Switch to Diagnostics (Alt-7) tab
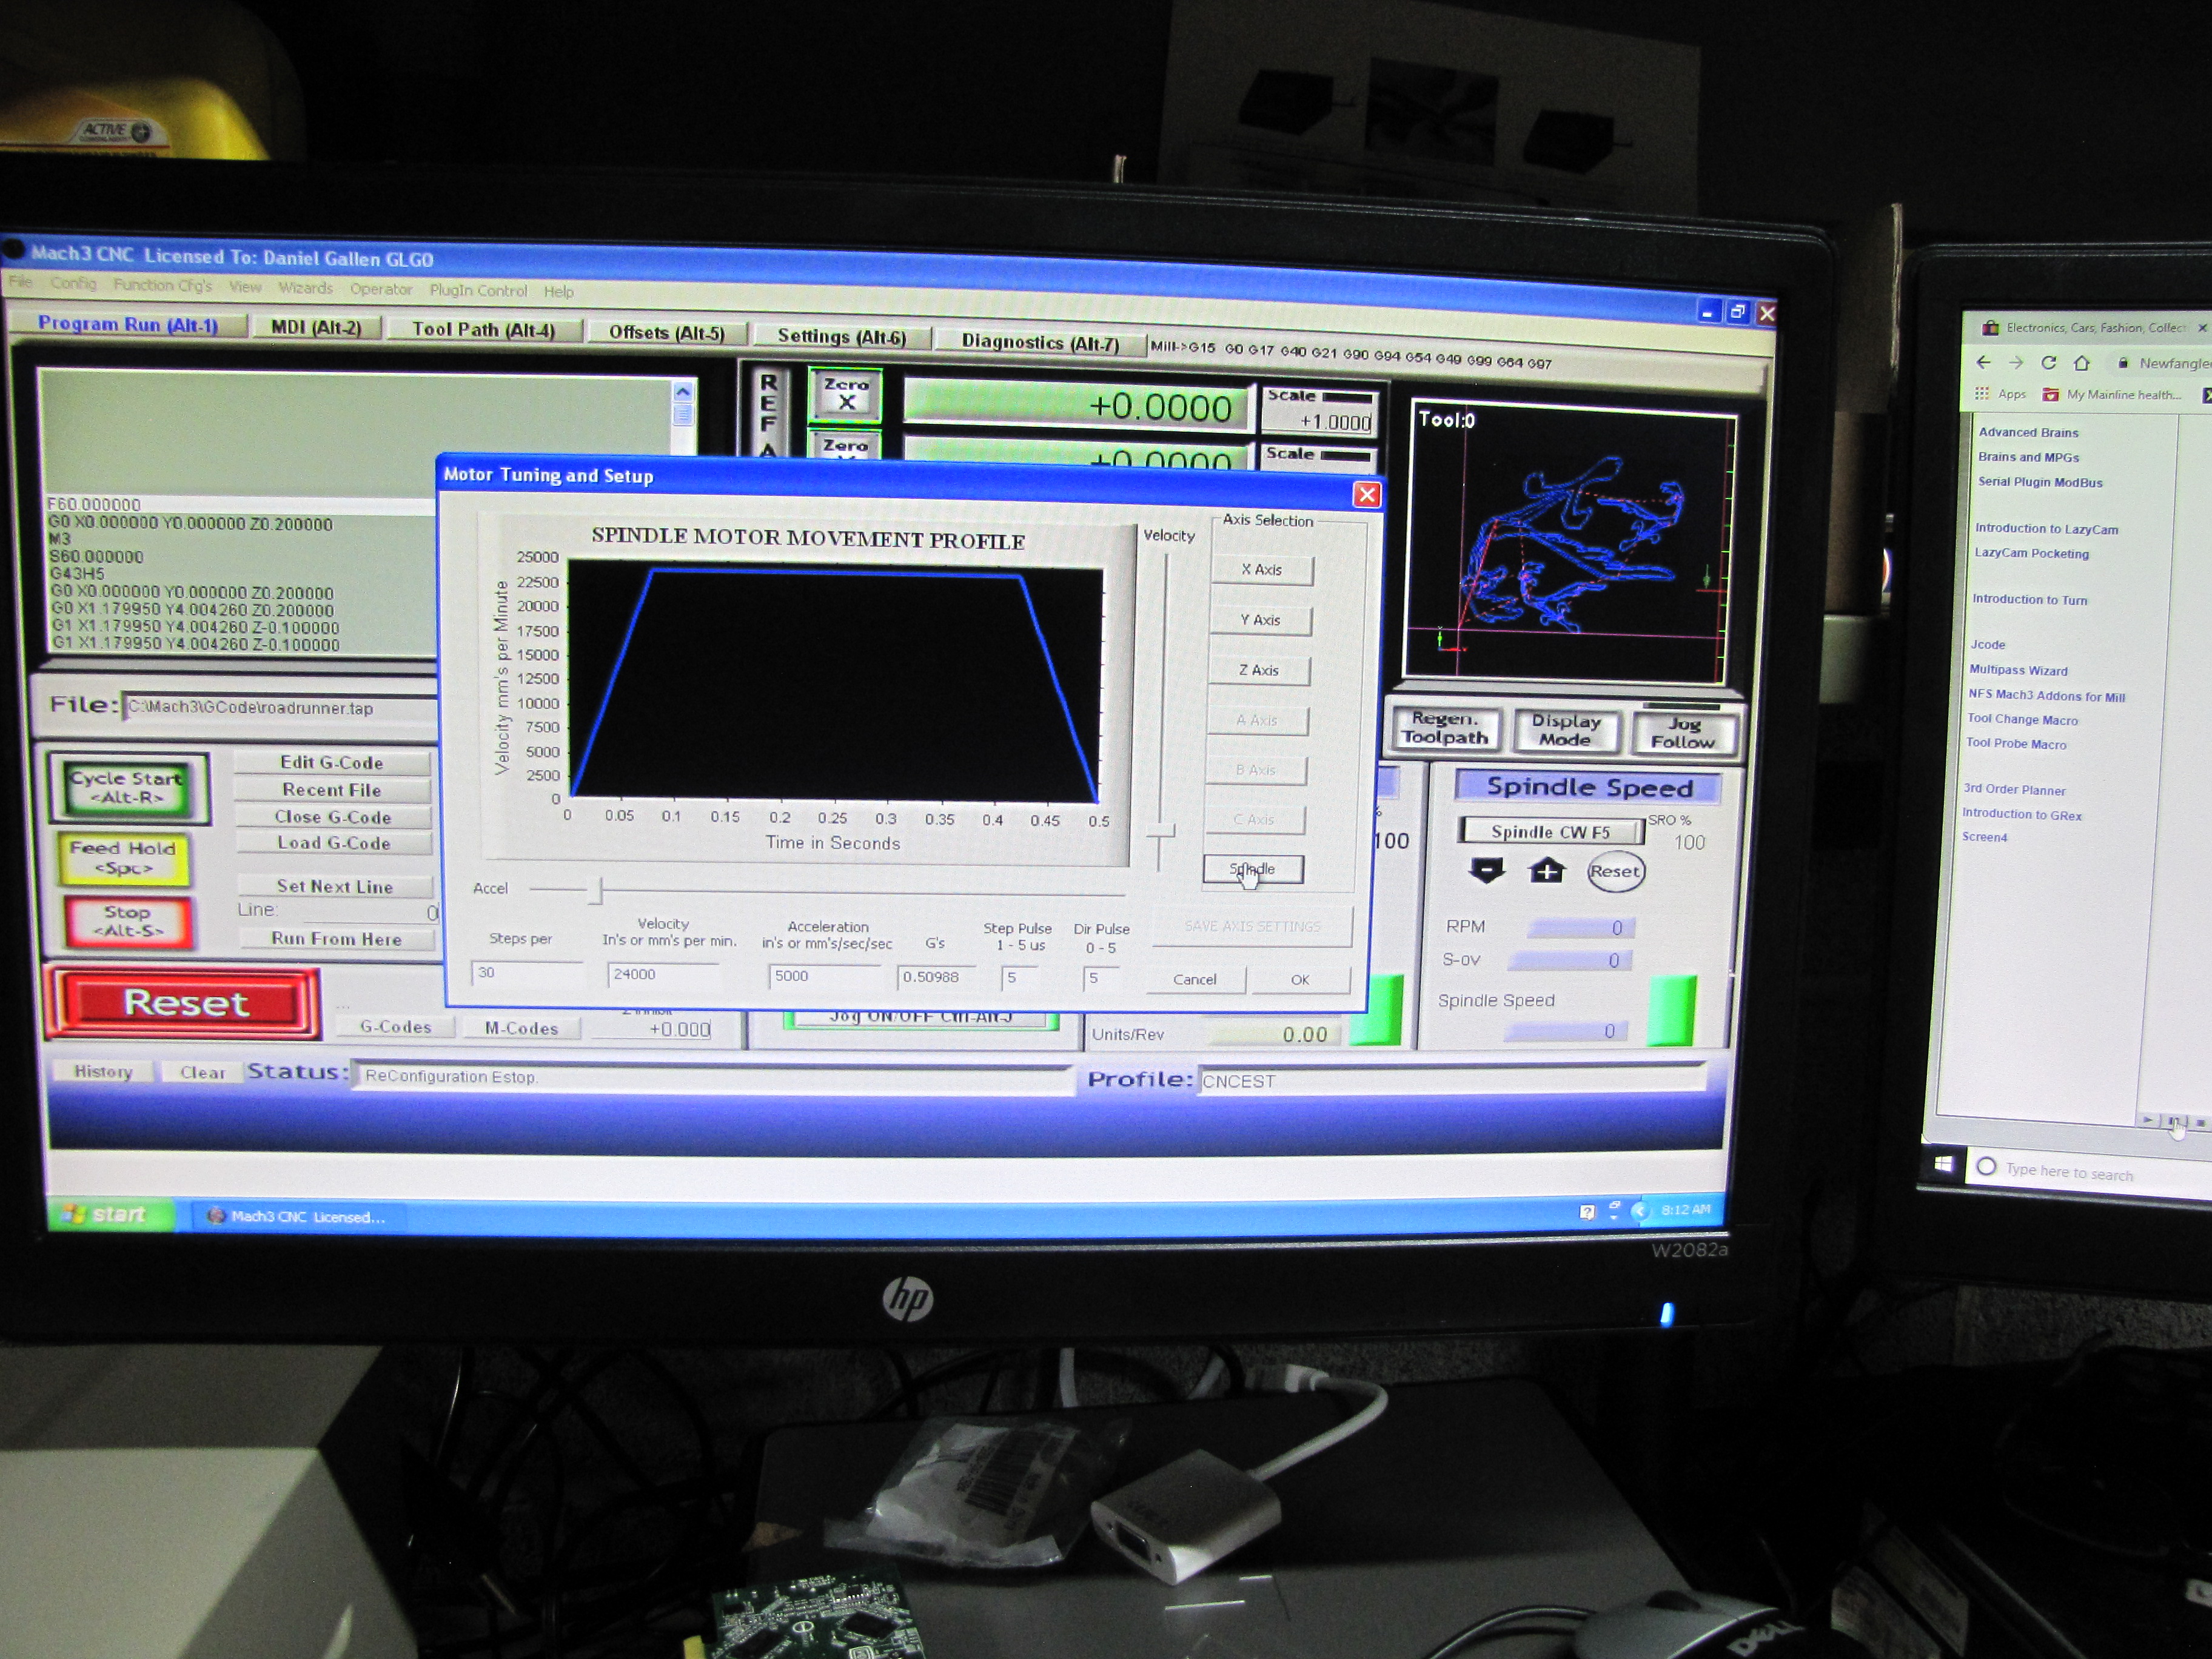 (1039, 342)
